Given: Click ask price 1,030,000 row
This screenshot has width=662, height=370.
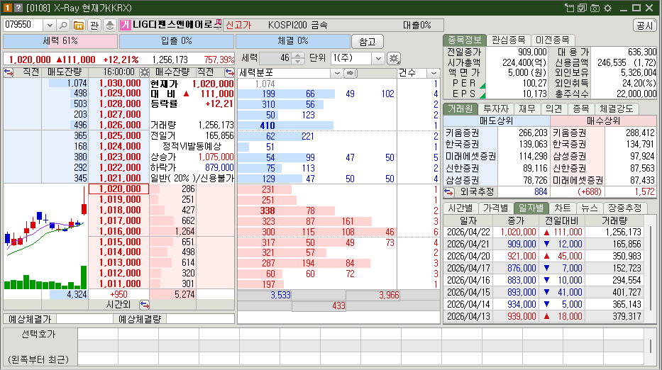Looking at the screenshot, I should (x=119, y=84).
